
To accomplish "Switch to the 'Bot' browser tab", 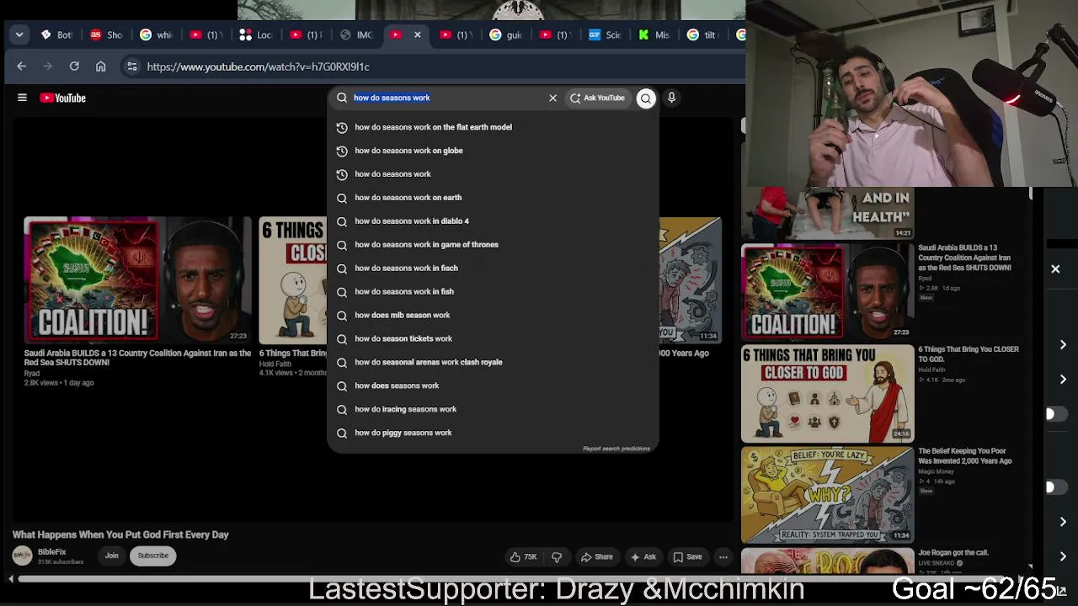I will [56, 35].
